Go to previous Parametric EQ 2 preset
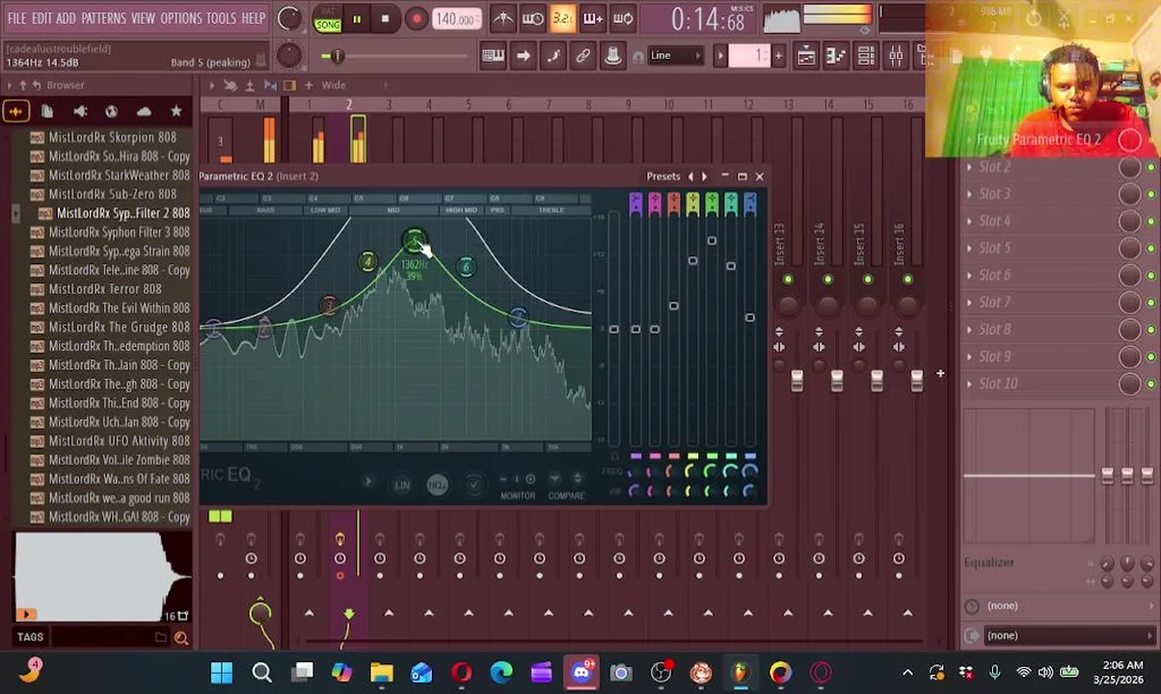 click(690, 176)
